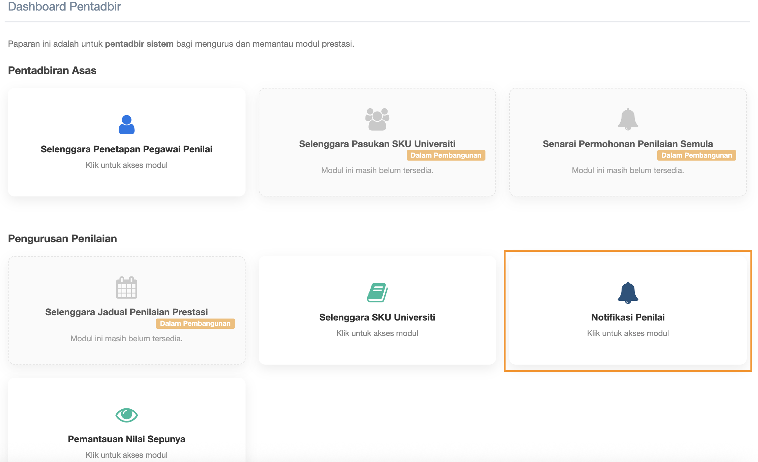Click the gray bell icon for Permohonan Penilaian Semula
Viewport: 758px width, 462px height.
(x=627, y=119)
